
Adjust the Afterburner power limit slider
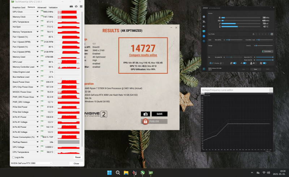265,60
